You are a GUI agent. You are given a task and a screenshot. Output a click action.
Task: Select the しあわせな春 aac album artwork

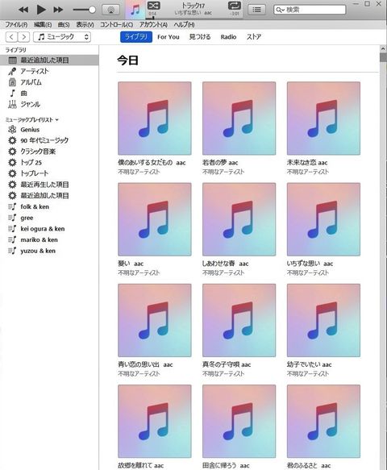coord(239,219)
